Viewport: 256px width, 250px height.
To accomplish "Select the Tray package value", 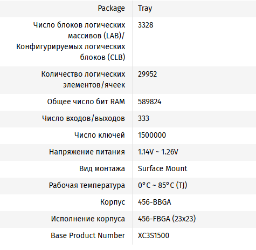I will pos(145,8).
